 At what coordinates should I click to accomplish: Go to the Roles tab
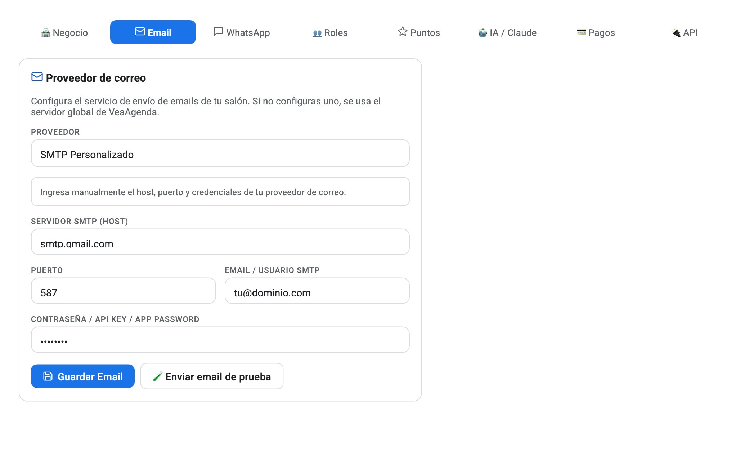click(330, 32)
